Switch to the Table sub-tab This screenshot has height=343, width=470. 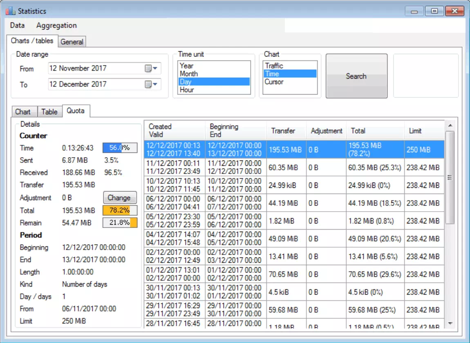tap(49, 112)
